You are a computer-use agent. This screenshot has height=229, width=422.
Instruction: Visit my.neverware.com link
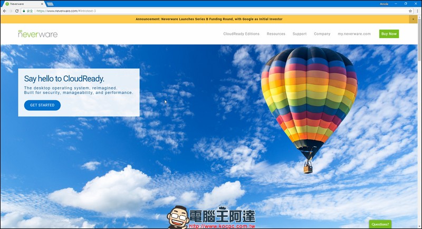[x=354, y=34]
